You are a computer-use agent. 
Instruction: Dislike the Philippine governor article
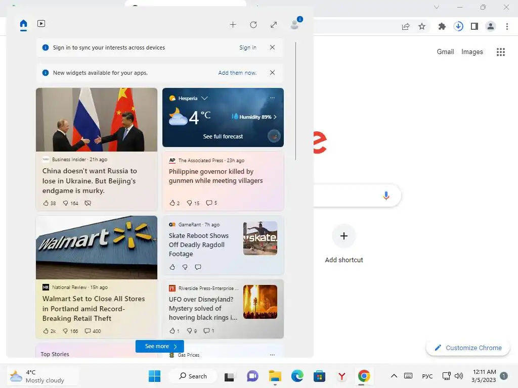click(x=193, y=203)
